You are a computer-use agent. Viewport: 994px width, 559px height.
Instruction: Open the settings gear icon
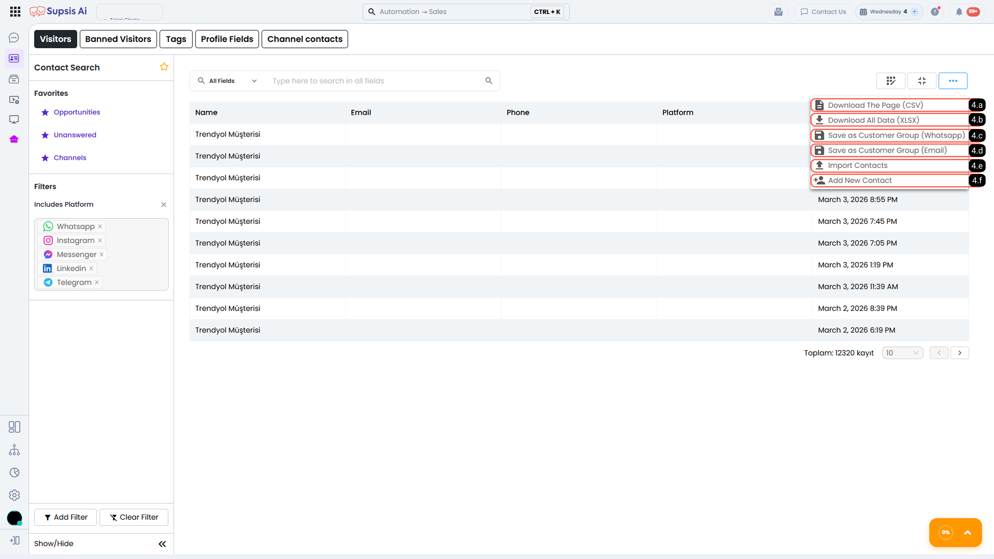click(14, 495)
